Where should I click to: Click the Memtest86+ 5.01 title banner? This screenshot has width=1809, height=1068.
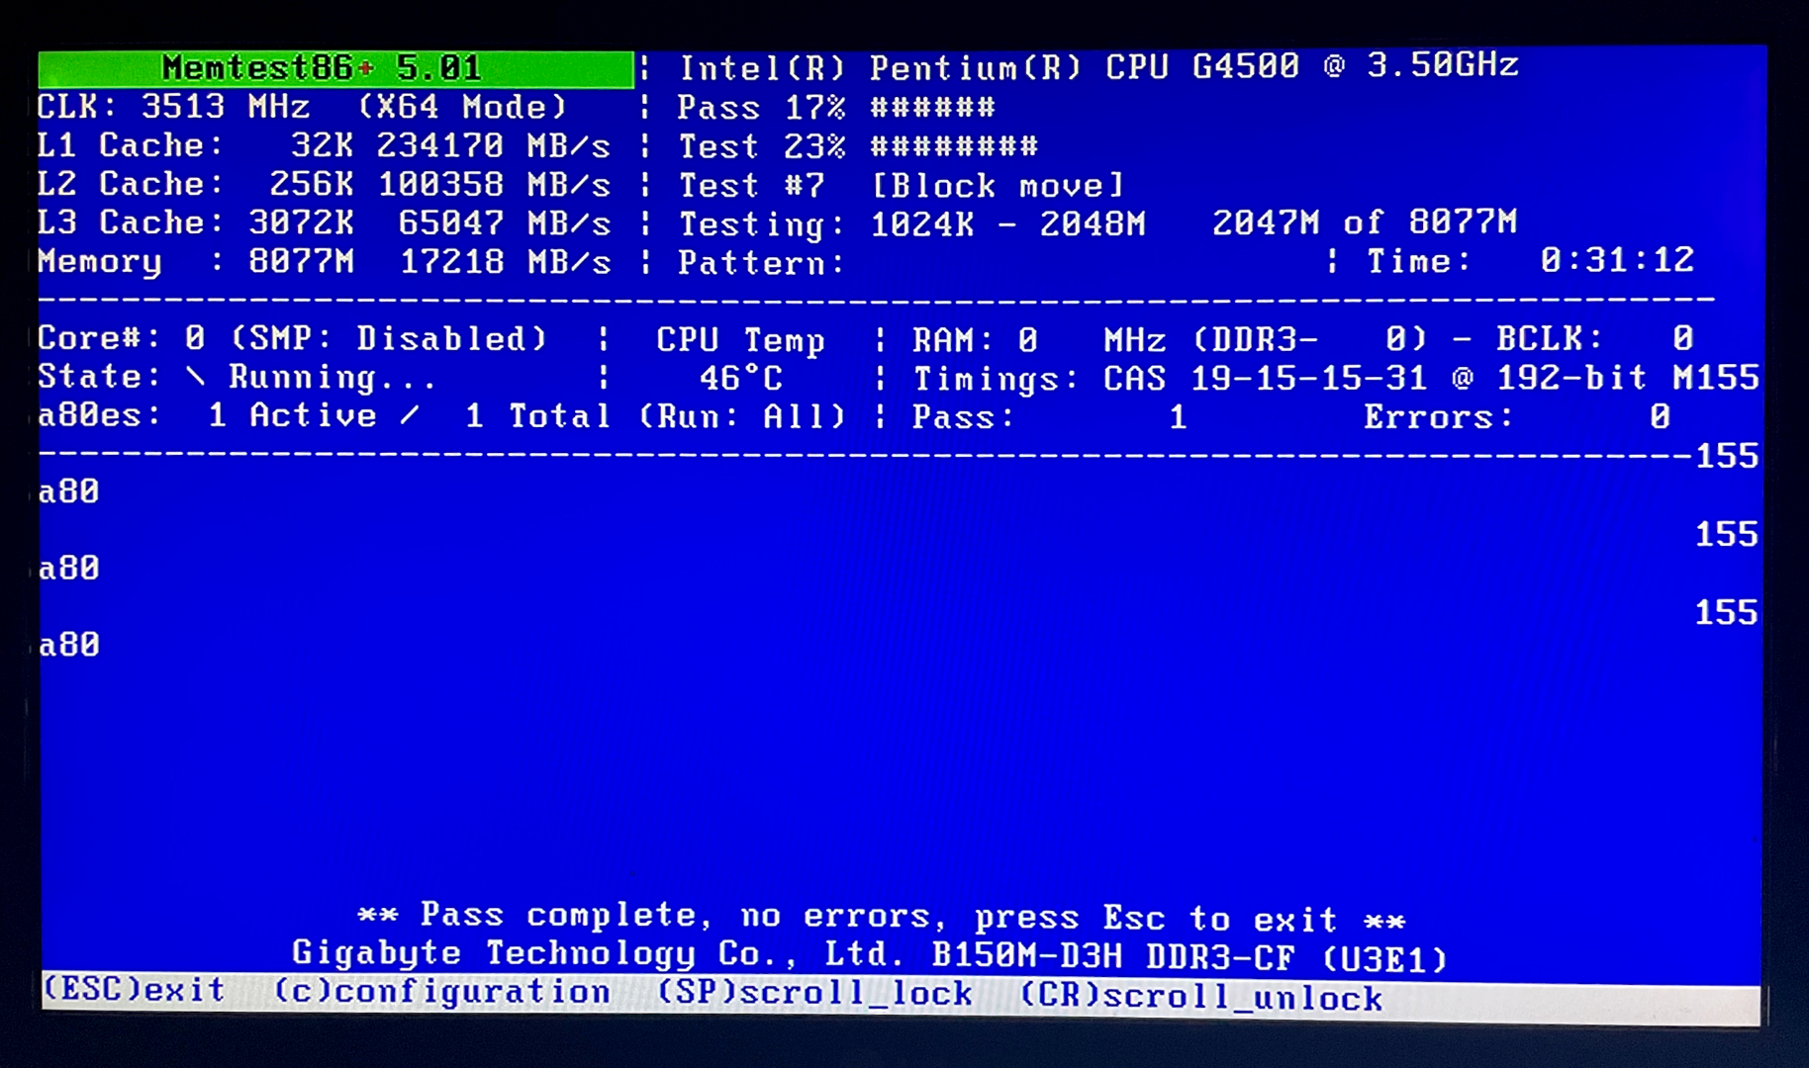pos(336,68)
